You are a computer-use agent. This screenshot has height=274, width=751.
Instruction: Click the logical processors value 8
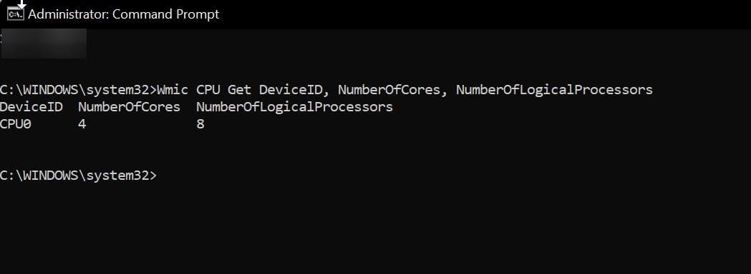(200, 124)
